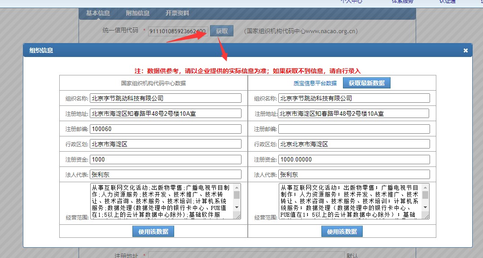Viewport: 483px width, 258px height.
Task: Click the www.nacao.org.cn hint text
Action: click(x=301, y=31)
